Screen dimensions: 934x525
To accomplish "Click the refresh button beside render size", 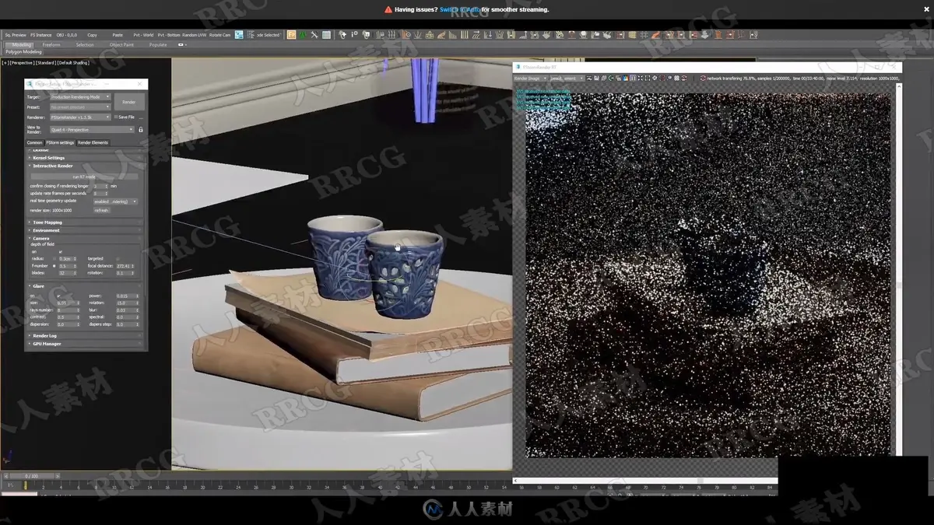I will (101, 210).
